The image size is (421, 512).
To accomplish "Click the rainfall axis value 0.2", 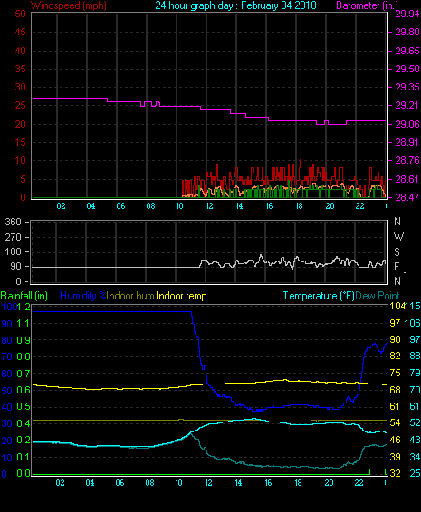I will pyautogui.click(x=24, y=441).
